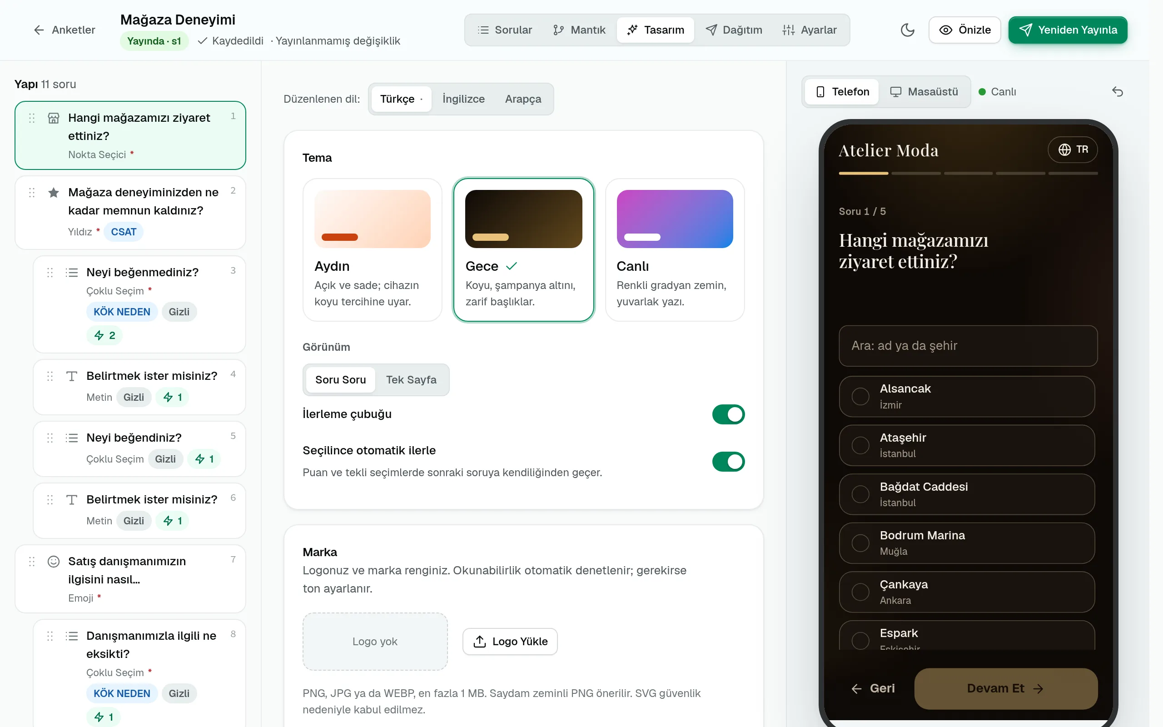
Task: Choose Bodrum Marina radio option
Action: click(x=860, y=543)
